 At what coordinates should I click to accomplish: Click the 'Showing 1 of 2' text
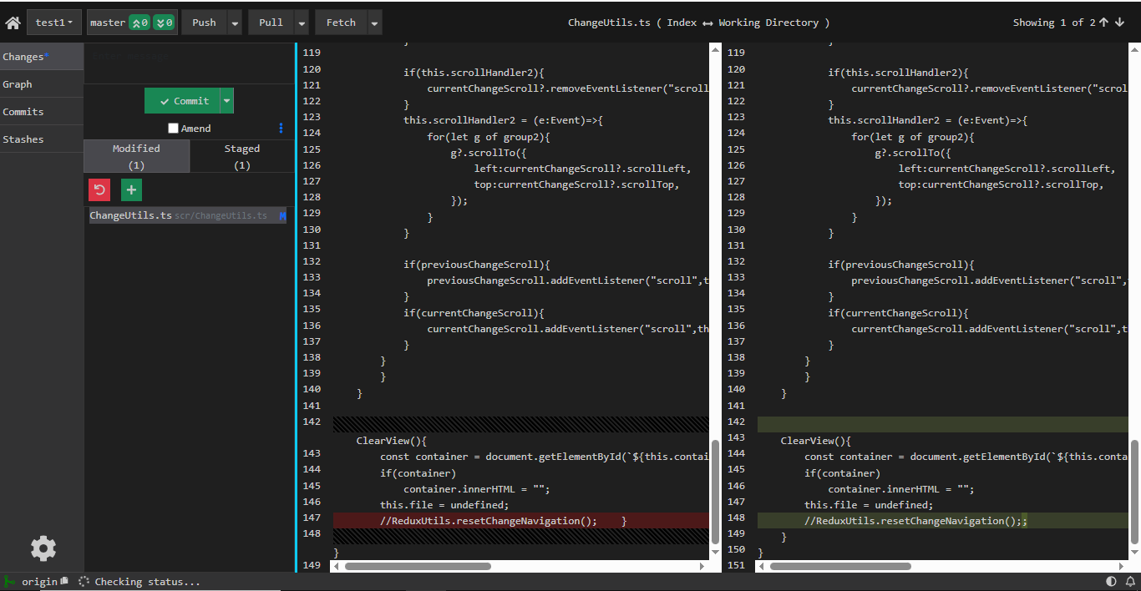pos(1053,23)
